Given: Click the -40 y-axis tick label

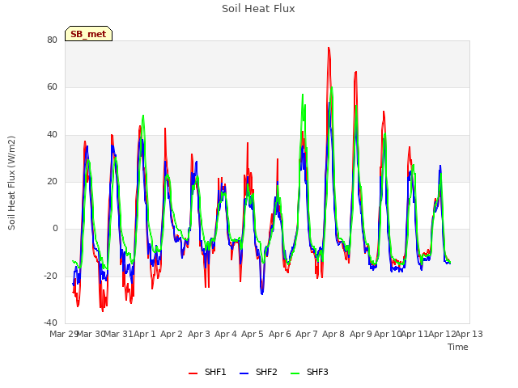Looking at the screenshot, I should (50, 323).
